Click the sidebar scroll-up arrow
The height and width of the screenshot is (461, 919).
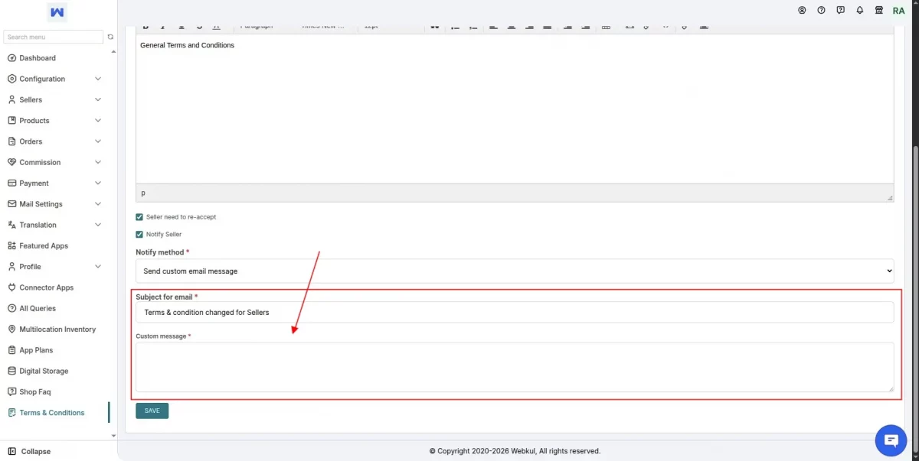click(x=114, y=51)
